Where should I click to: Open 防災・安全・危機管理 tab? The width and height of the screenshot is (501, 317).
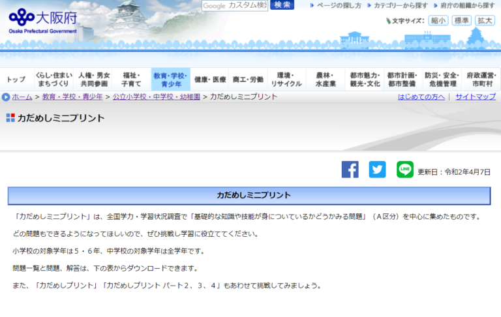tap(442, 80)
